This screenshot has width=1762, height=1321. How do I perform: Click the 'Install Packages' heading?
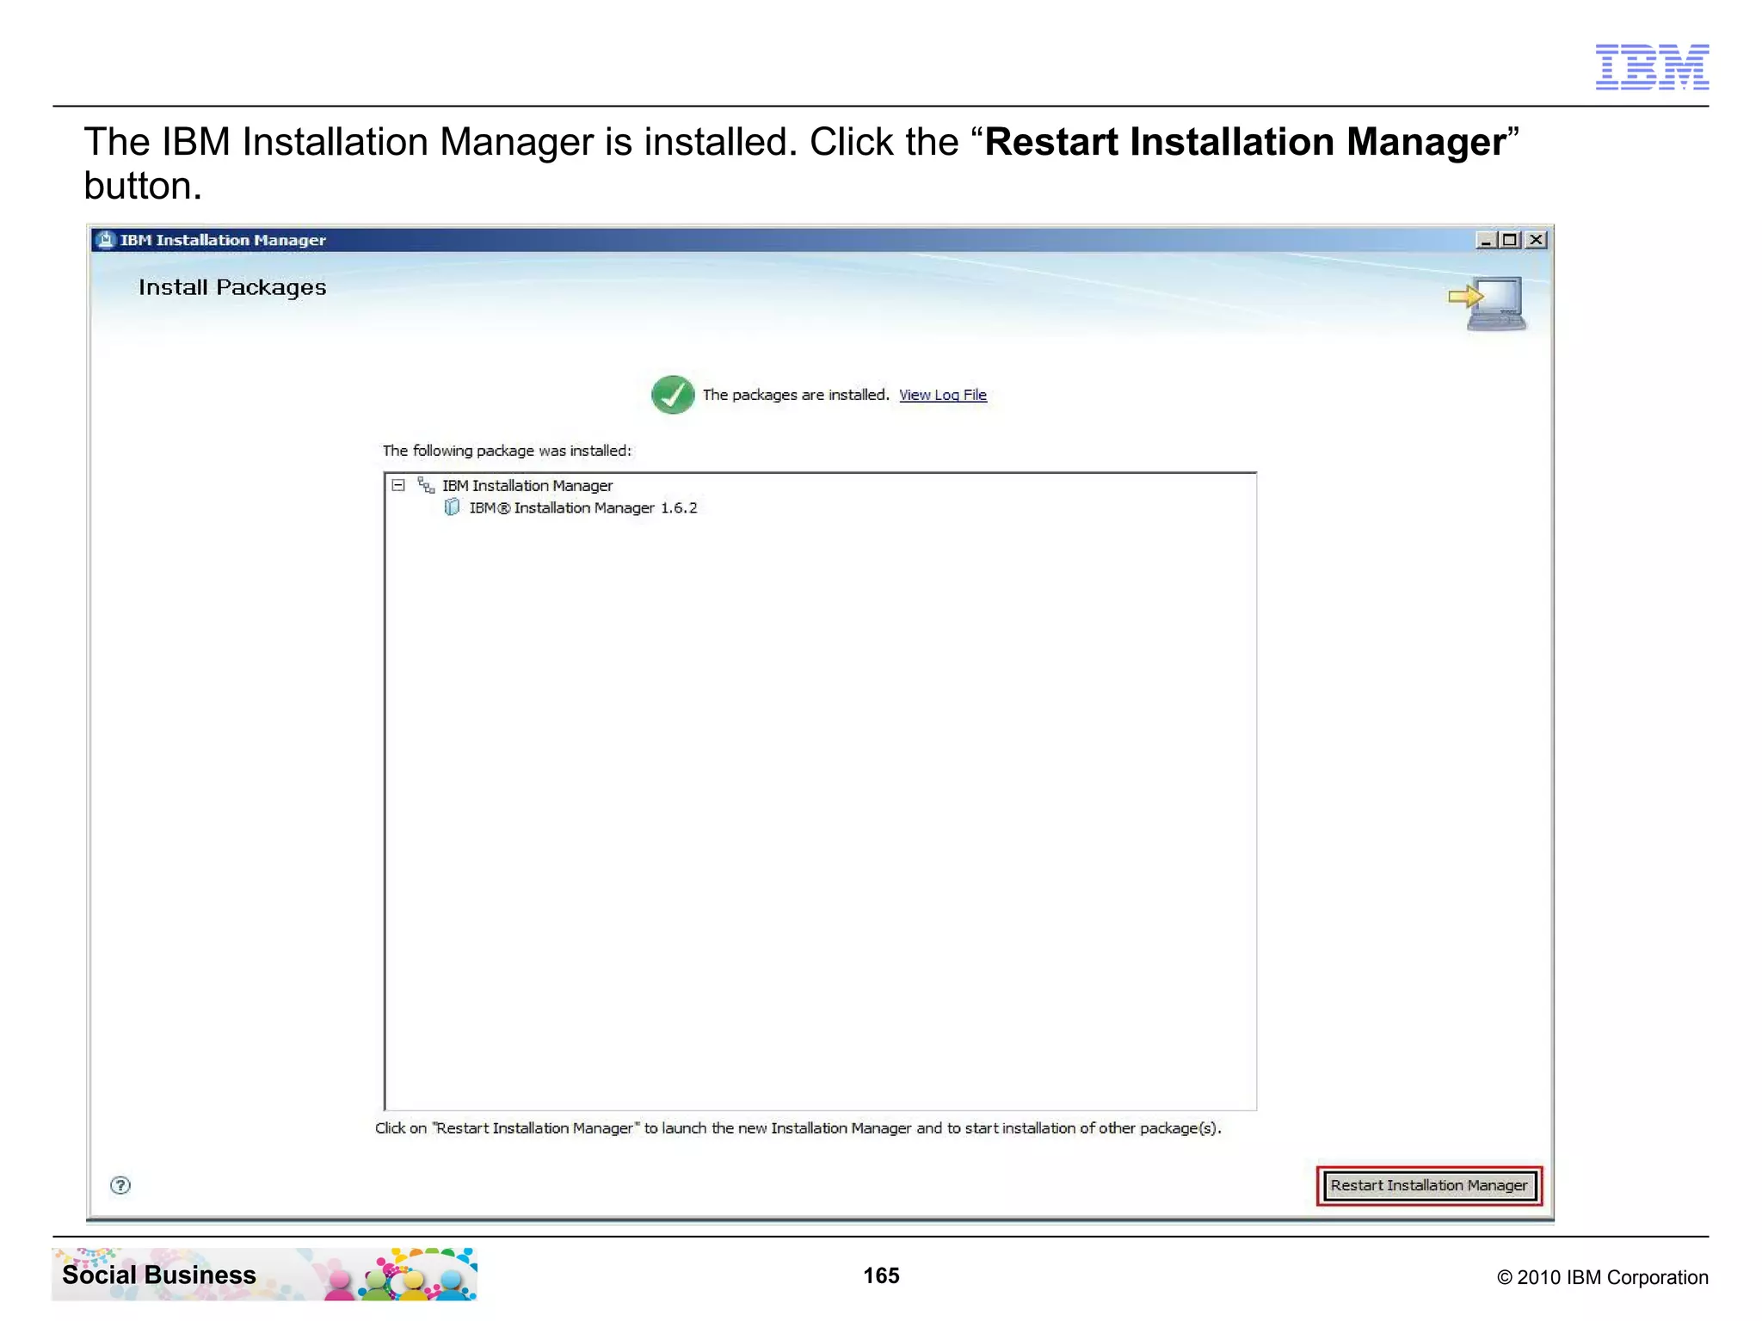tap(232, 287)
